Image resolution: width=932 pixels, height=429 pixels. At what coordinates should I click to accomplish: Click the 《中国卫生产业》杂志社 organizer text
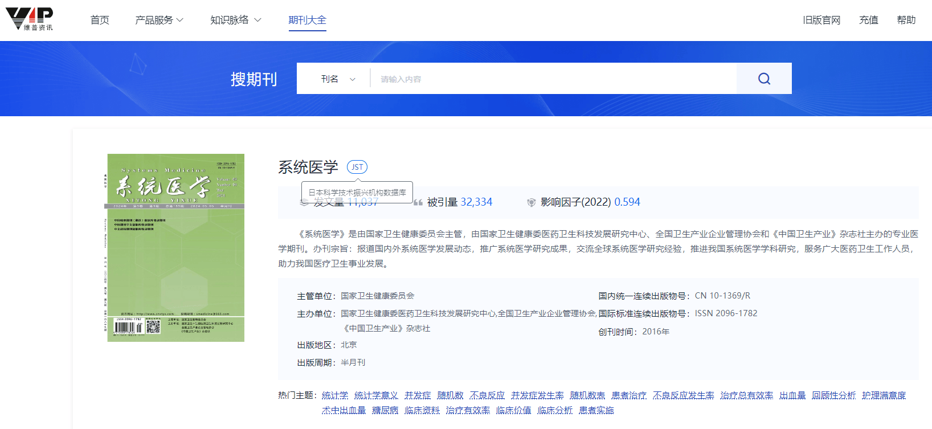pos(386,328)
